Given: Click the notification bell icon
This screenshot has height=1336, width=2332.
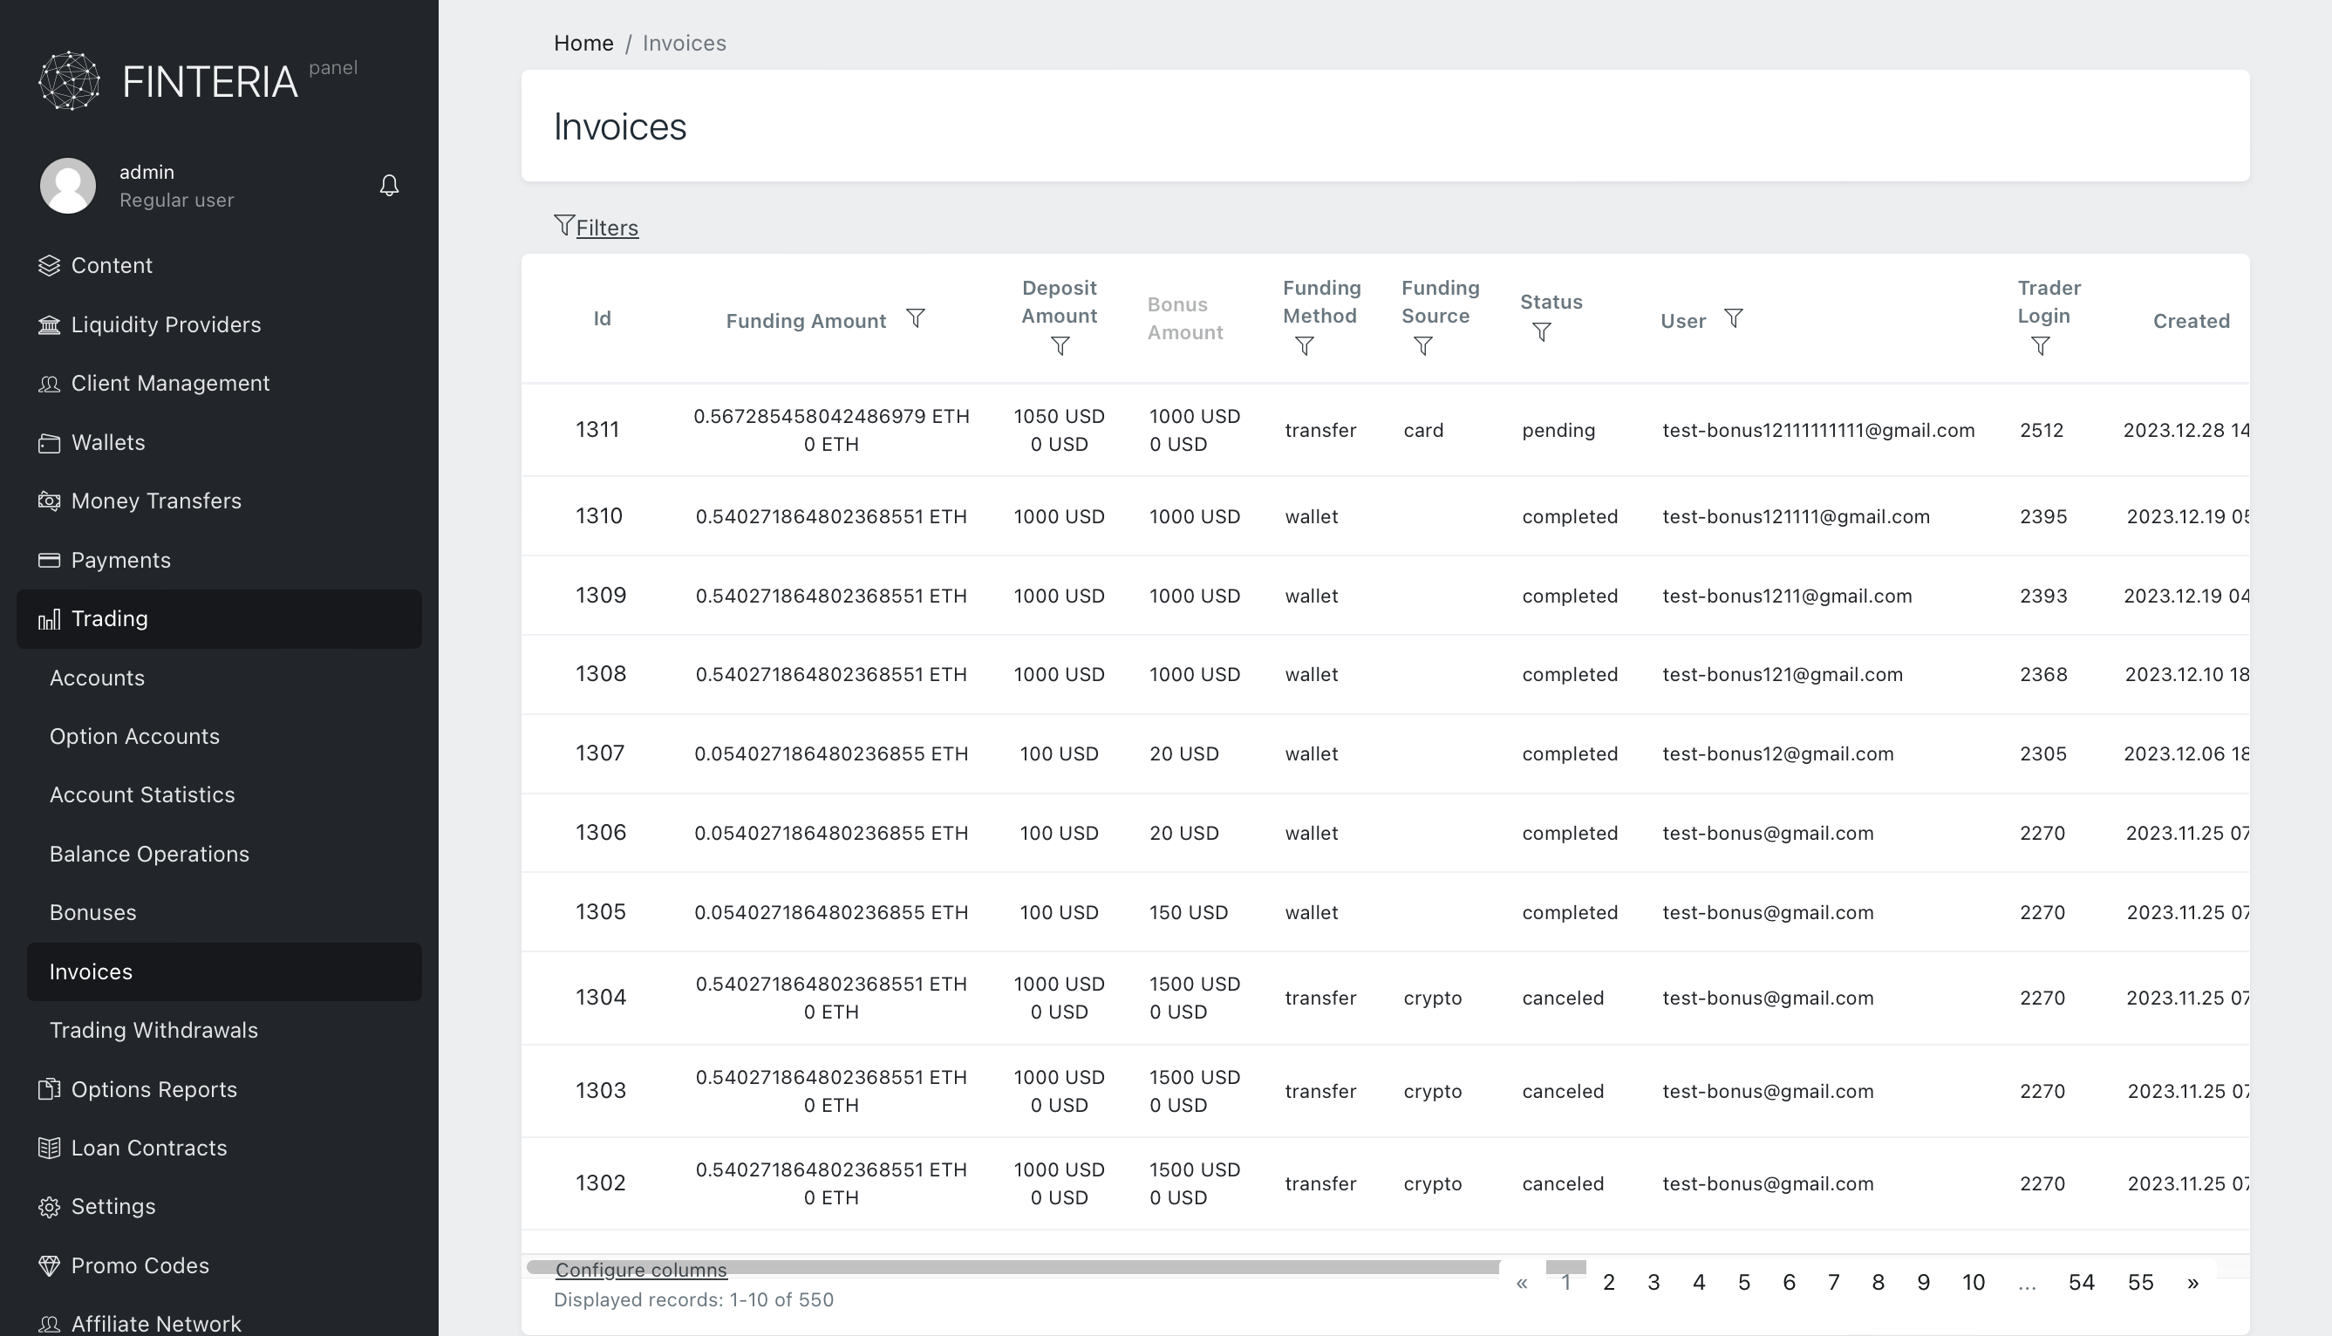Looking at the screenshot, I should click(389, 186).
